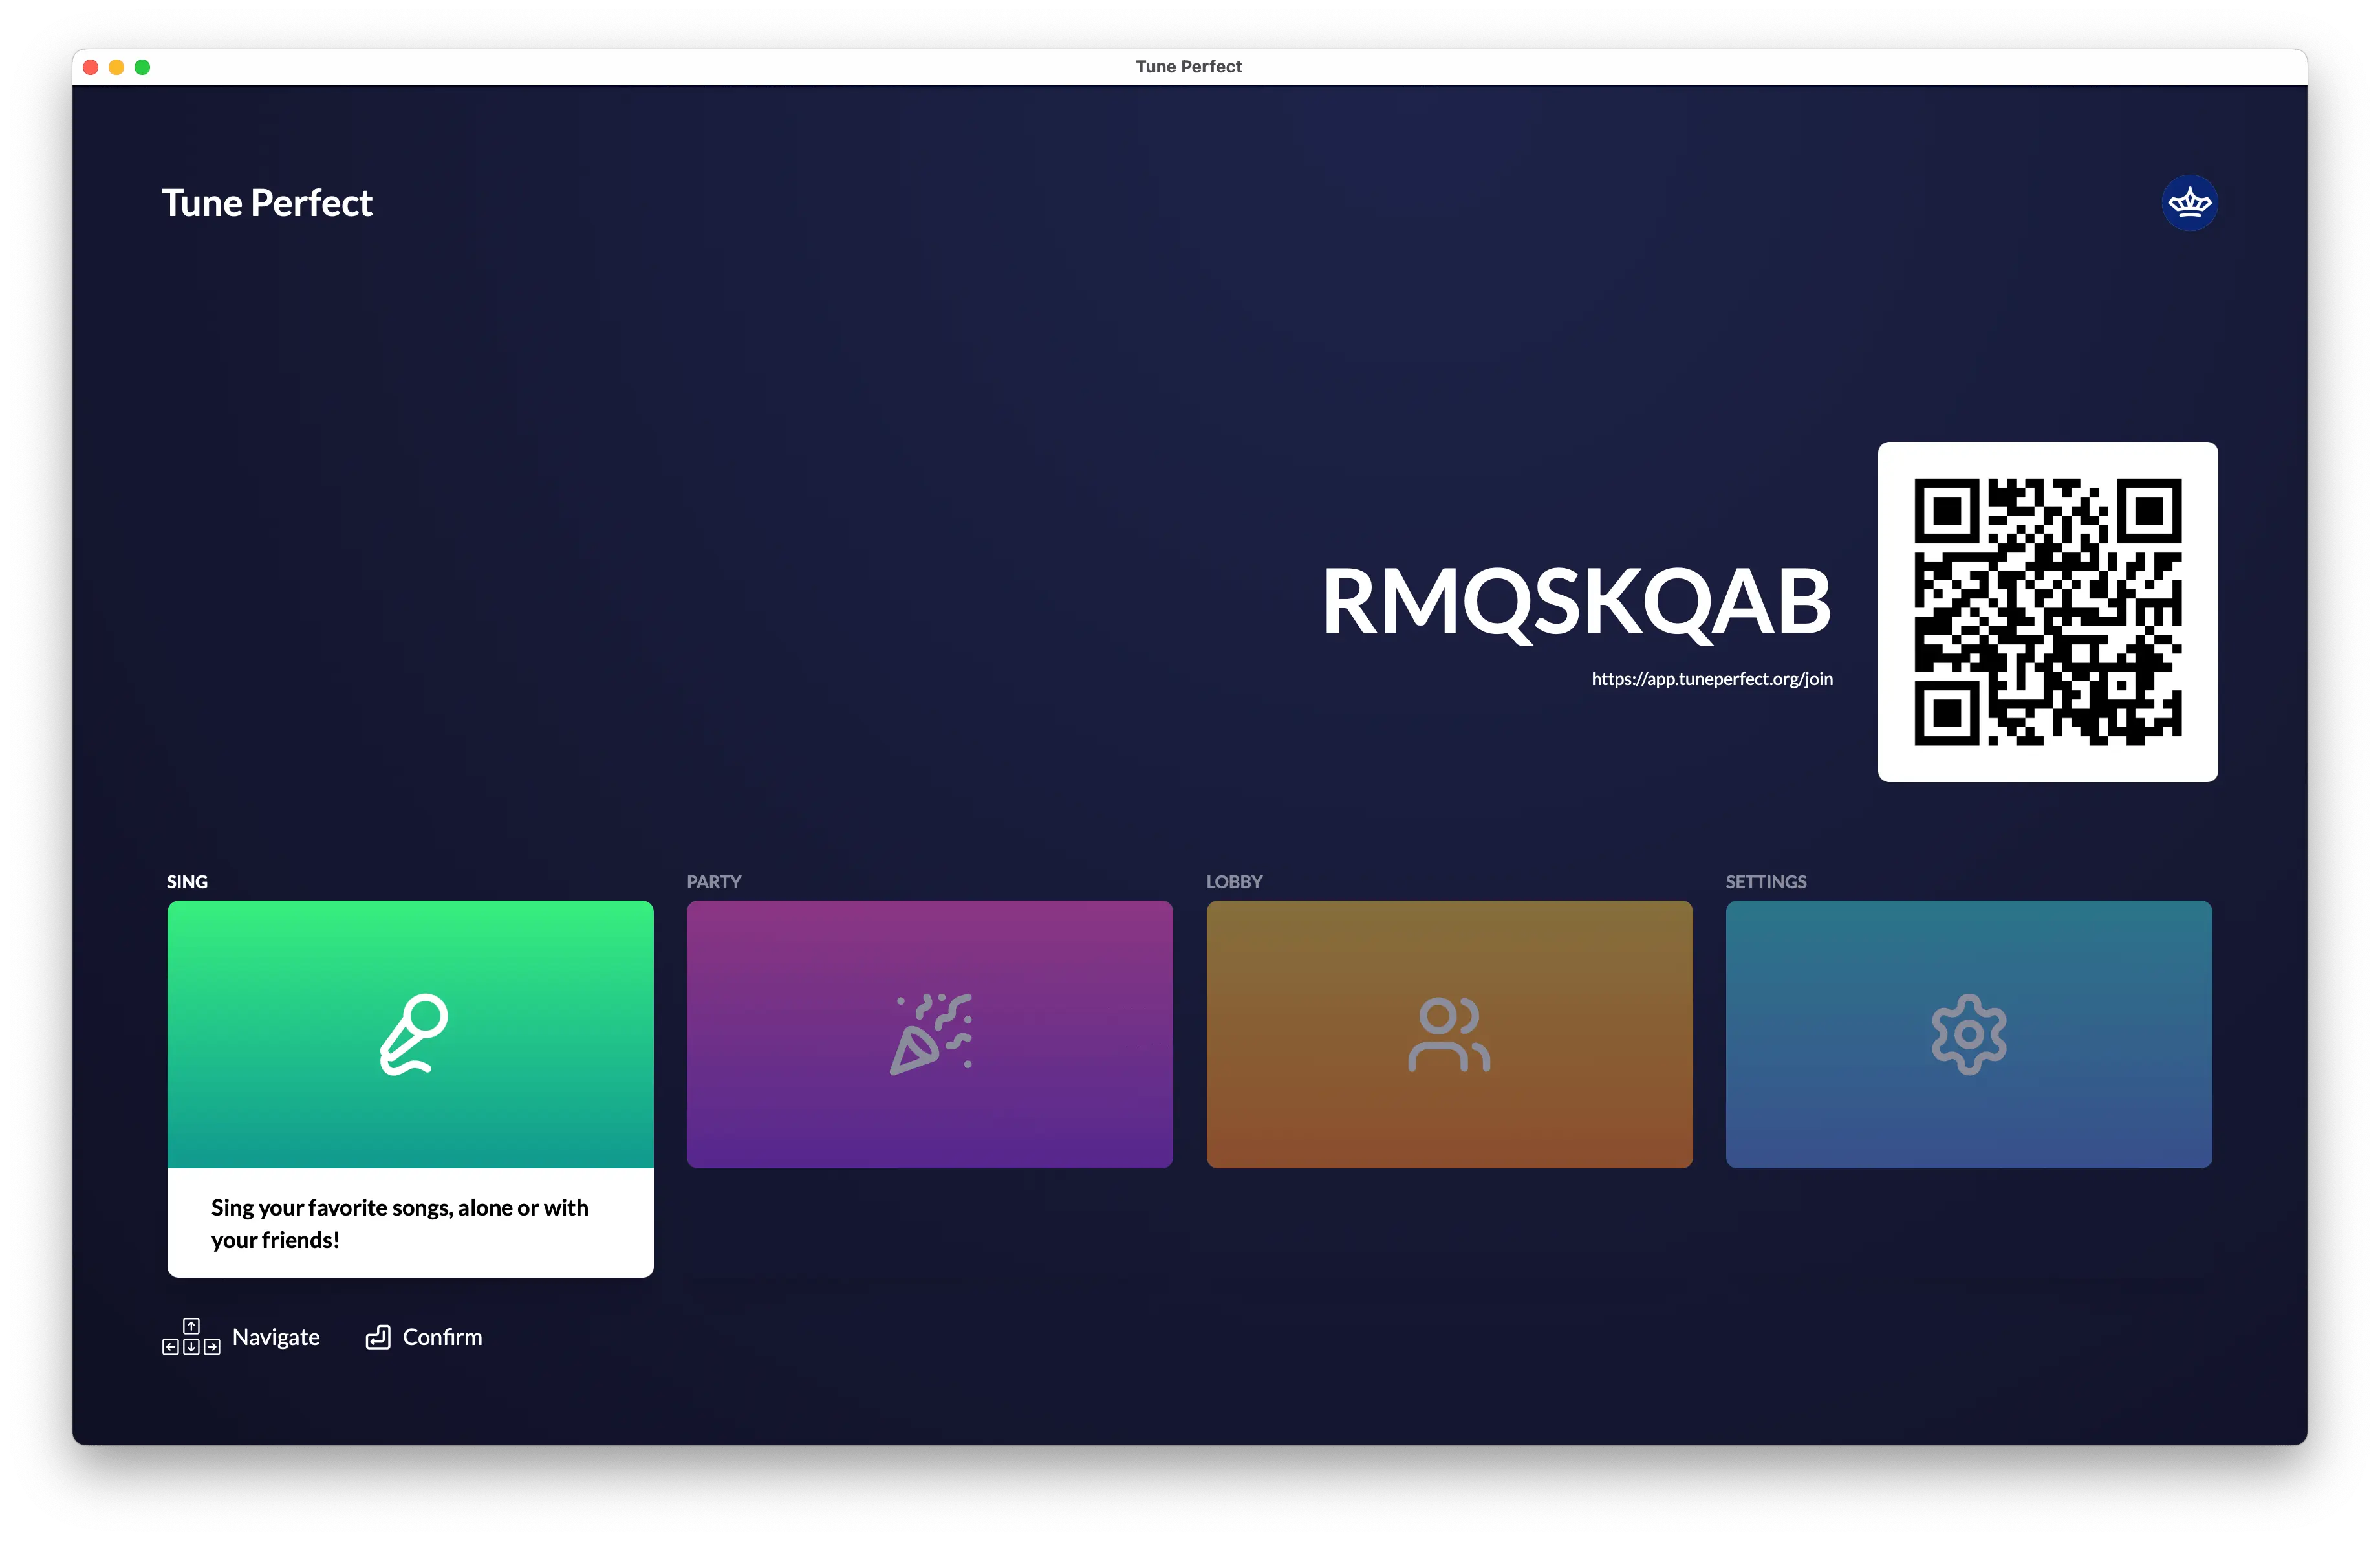
Task: Click the Navigate hint label
Action: click(276, 1337)
